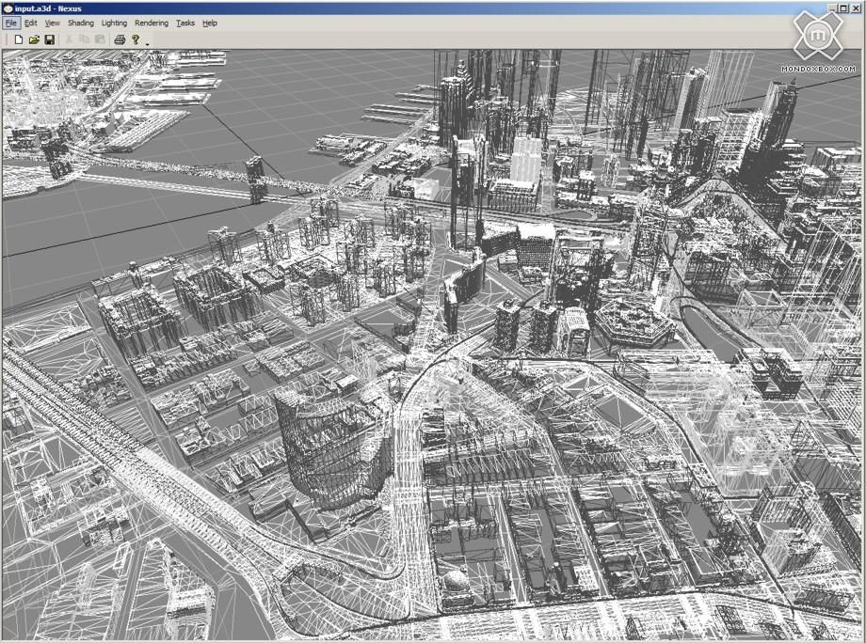Open the Edit menu
The height and width of the screenshot is (643, 866).
pyautogui.click(x=31, y=23)
